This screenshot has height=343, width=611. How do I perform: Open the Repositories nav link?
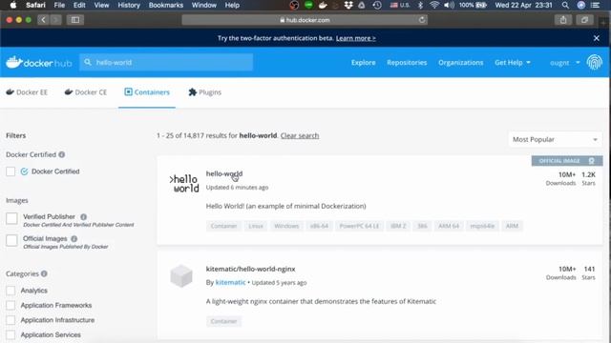pyautogui.click(x=407, y=62)
